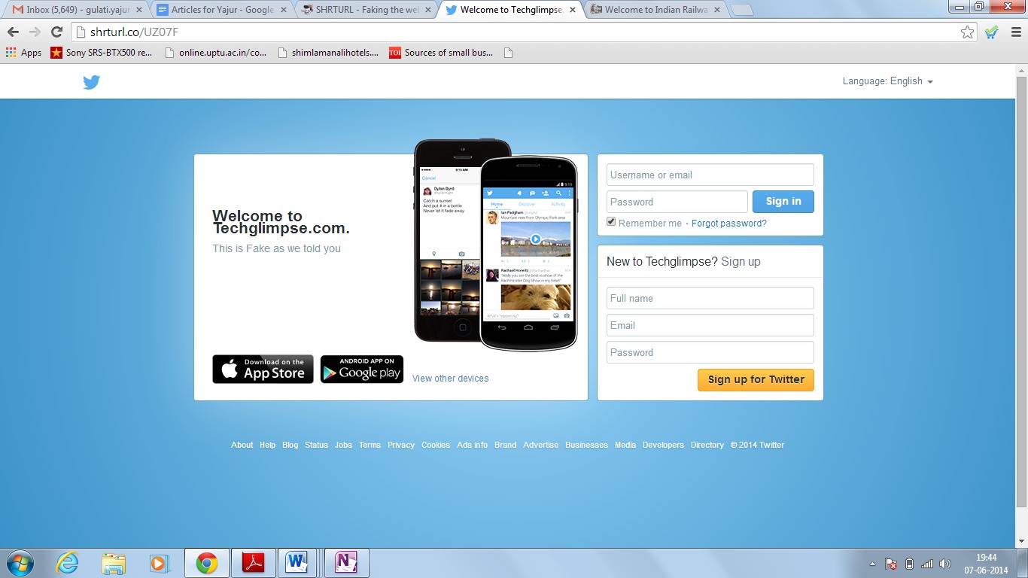This screenshot has width=1028, height=578.
Task: Open the shimlamanalihotels bookmark
Action: (329, 53)
